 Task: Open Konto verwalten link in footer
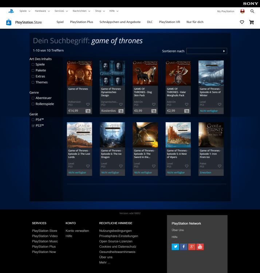77,231
